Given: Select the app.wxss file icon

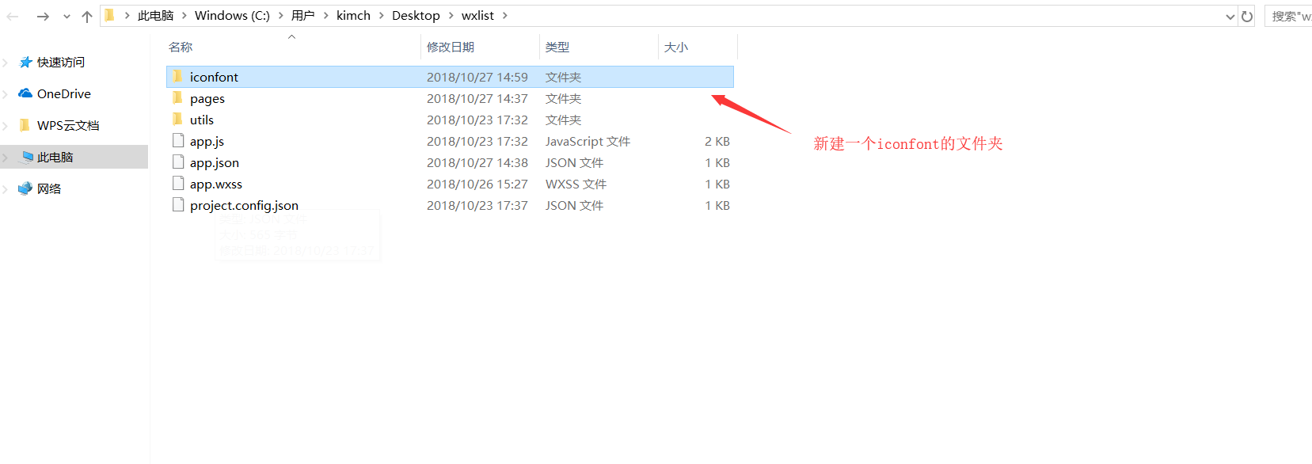Looking at the screenshot, I should (178, 184).
